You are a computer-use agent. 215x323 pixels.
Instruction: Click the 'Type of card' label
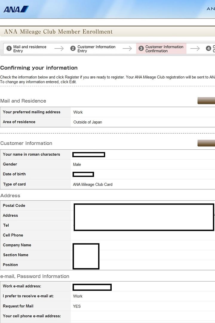tap(14, 184)
